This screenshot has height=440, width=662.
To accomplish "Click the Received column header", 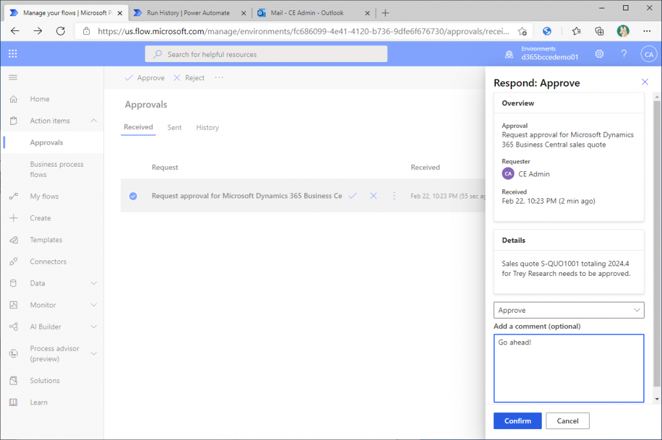I will (x=425, y=167).
